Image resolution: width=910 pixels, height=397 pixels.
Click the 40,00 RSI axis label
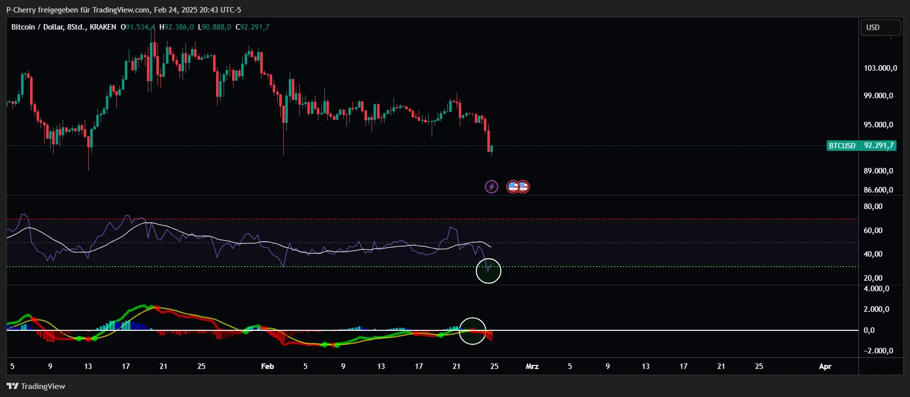873,254
